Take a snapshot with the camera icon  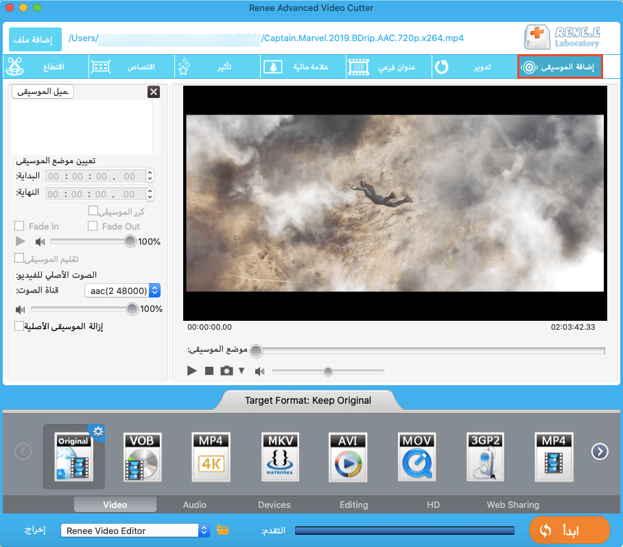(x=226, y=371)
